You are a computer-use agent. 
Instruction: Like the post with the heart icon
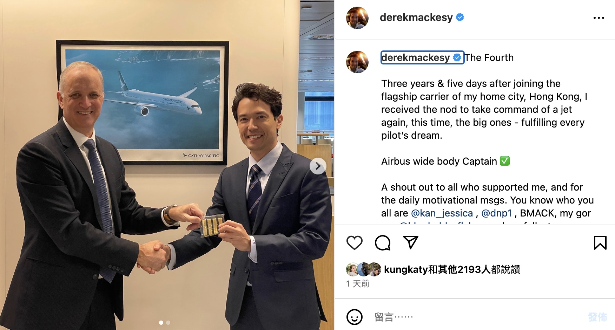pos(354,243)
